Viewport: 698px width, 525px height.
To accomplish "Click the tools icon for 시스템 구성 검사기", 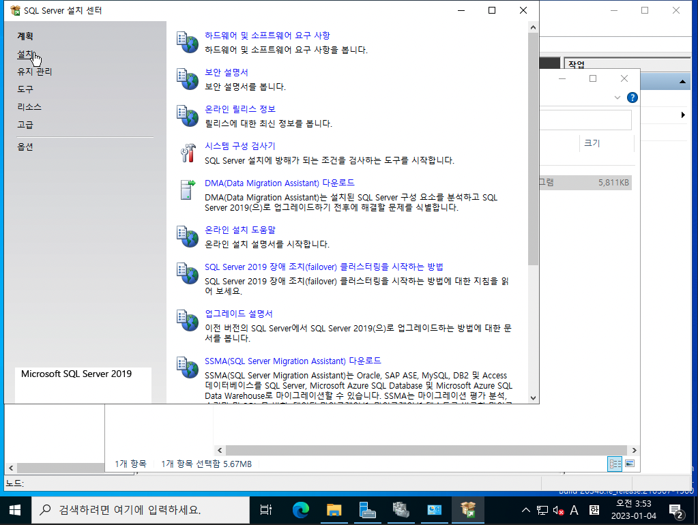I will (x=188, y=153).
